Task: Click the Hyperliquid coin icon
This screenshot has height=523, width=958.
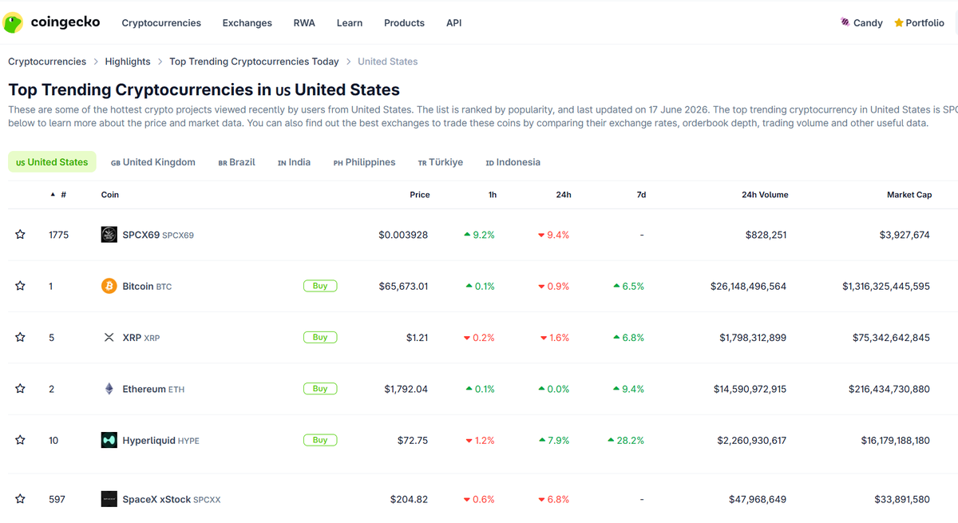Action: (x=109, y=440)
